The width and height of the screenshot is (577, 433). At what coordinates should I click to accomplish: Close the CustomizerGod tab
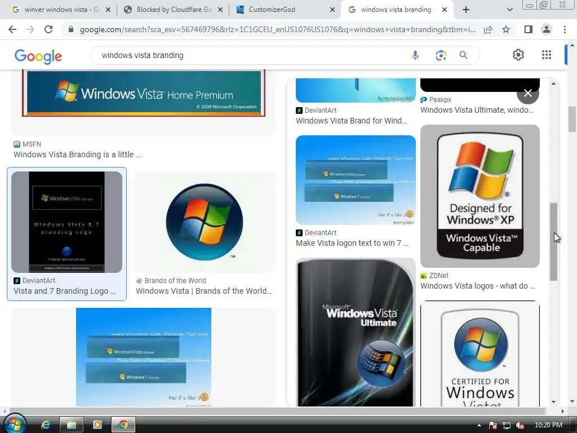[332, 10]
